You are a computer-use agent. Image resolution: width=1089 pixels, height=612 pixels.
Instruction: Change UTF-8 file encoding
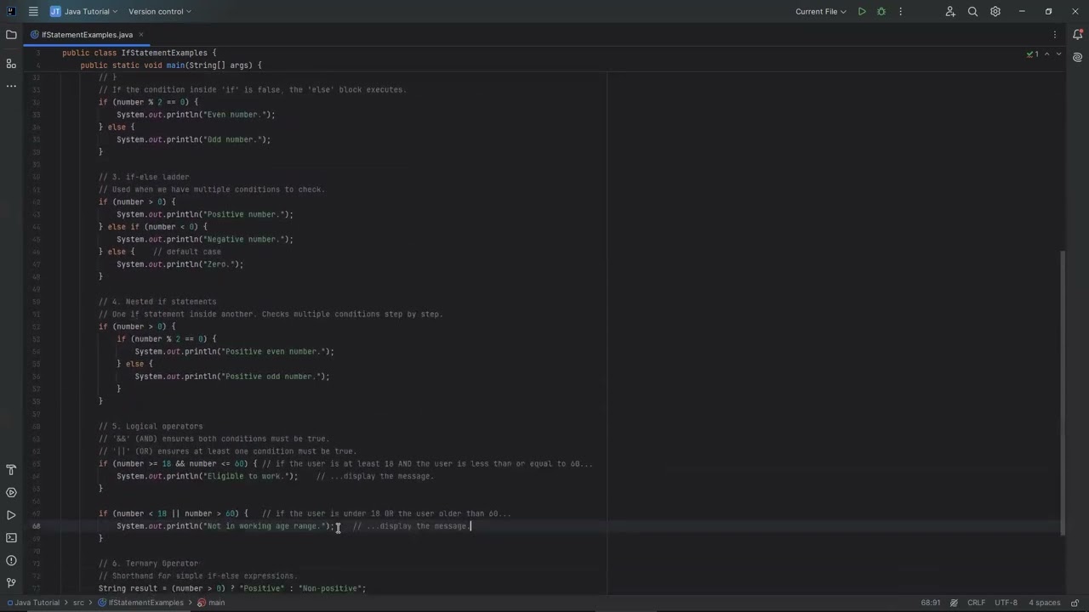point(1006,603)
